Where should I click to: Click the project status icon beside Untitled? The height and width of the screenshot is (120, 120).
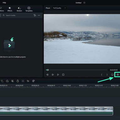point(85,3)
